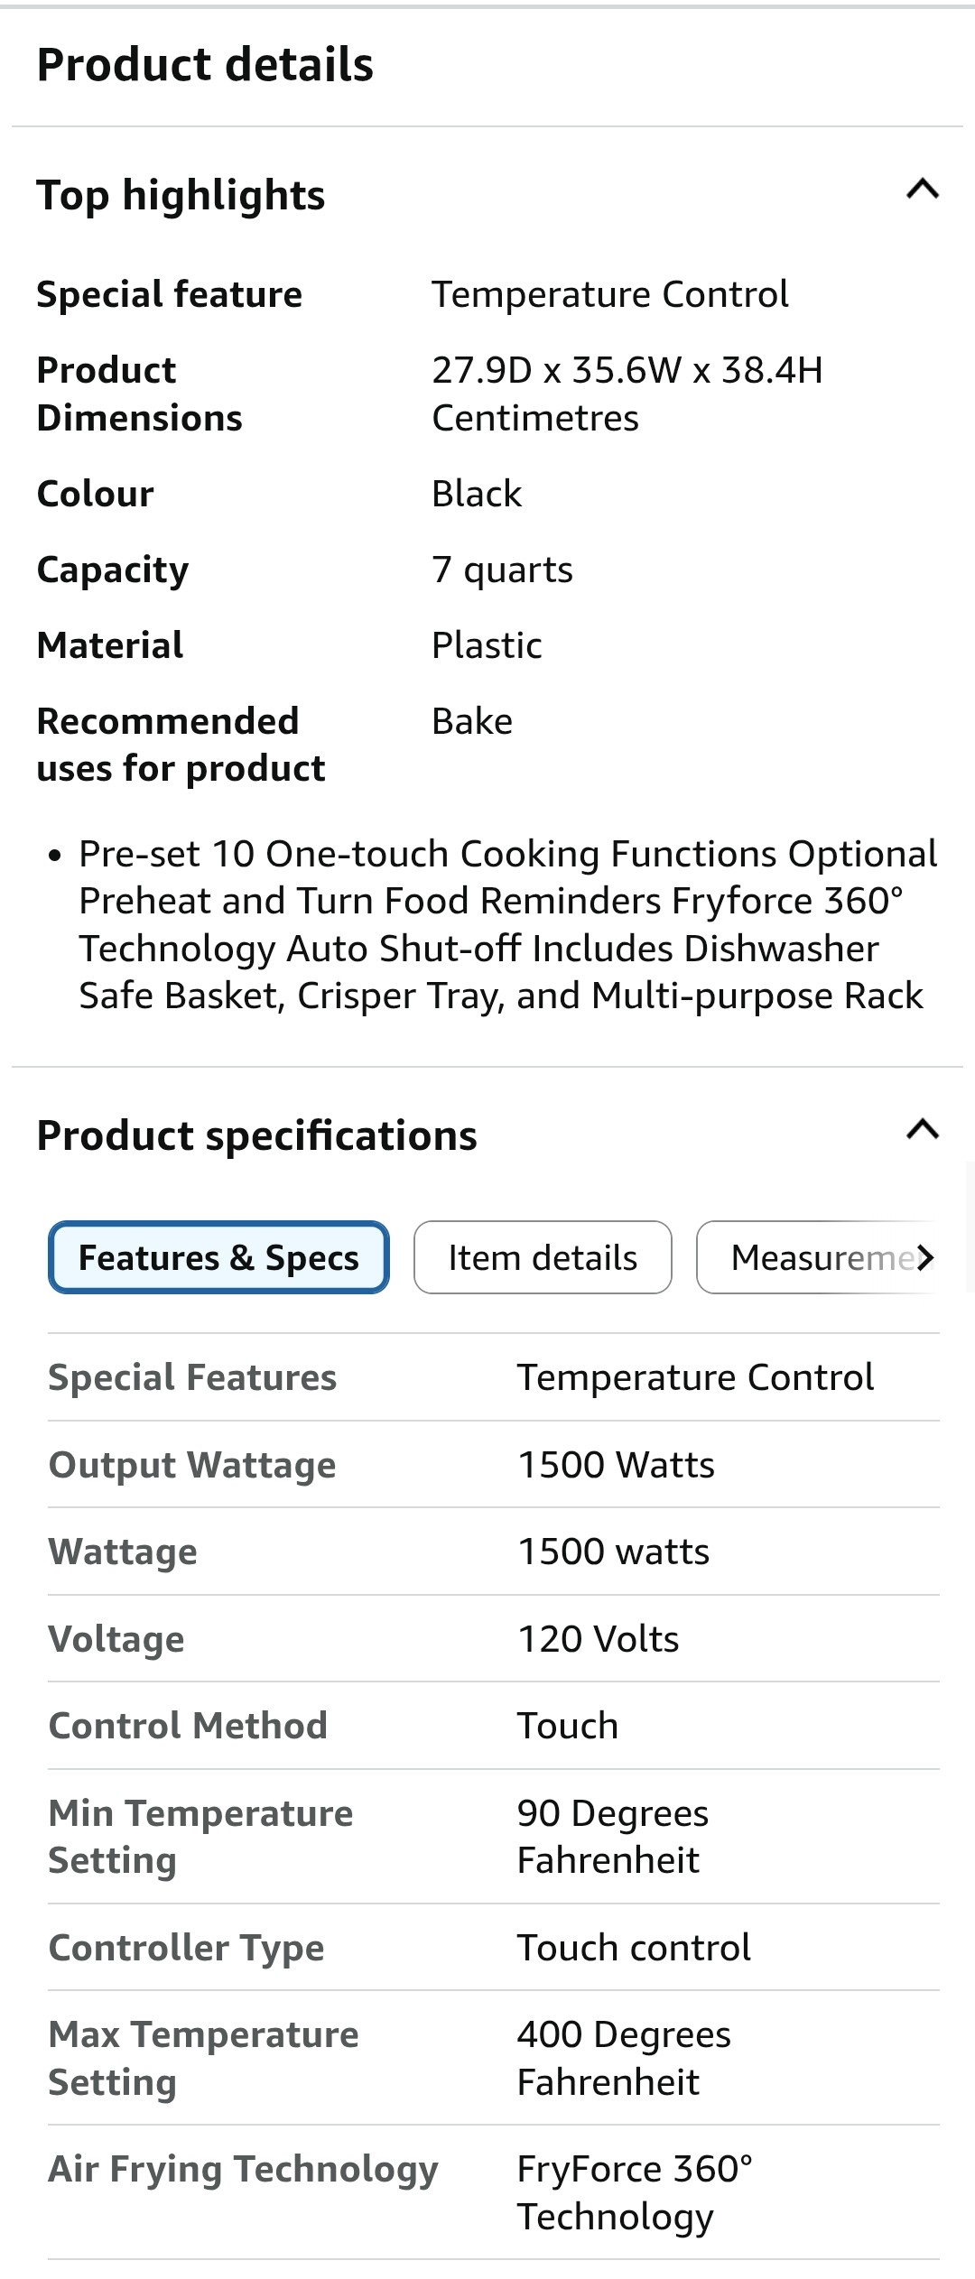Open the Measurements tab
Viewport: 975px width, 2279px height.
click(817, 1257)
